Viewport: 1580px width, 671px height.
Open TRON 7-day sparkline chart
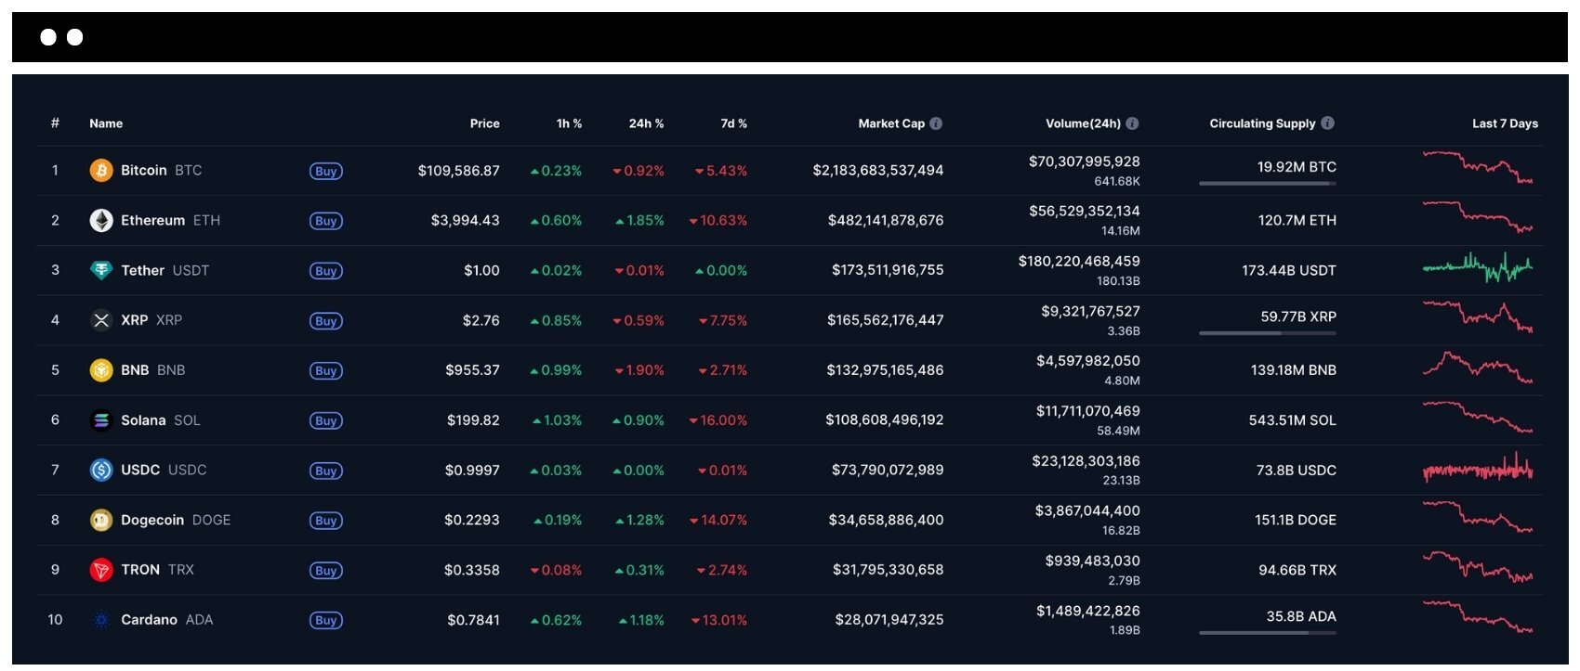click(1478, 567)
